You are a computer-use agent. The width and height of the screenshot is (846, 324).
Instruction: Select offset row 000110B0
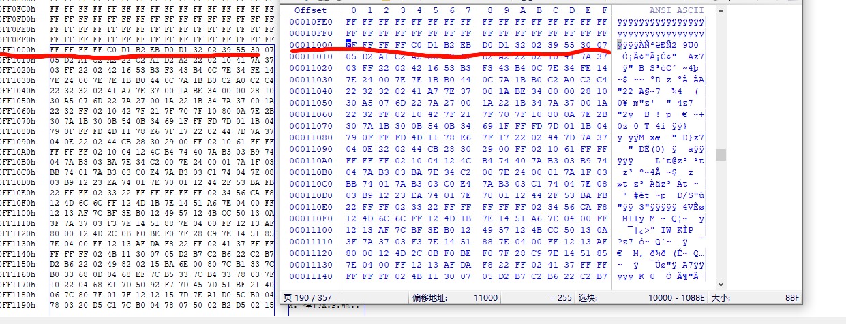(311, 172)
